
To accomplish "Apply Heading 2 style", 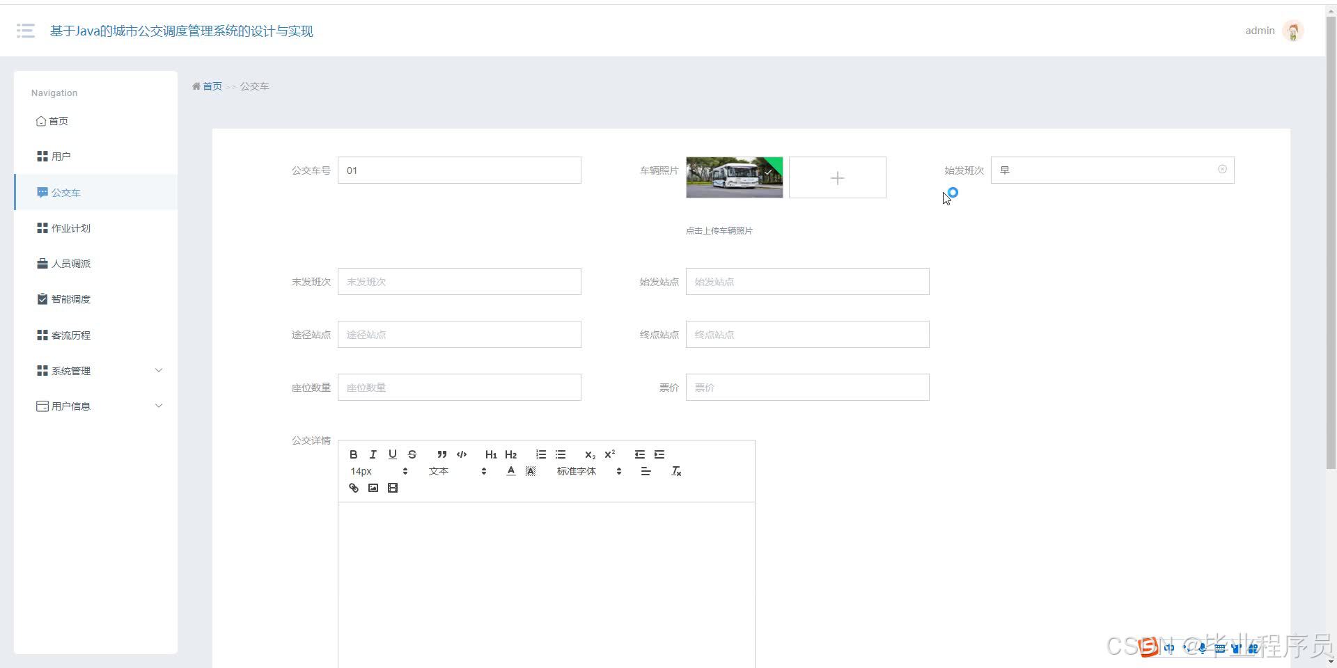I will pyautogui.click(x=510, y=454).
